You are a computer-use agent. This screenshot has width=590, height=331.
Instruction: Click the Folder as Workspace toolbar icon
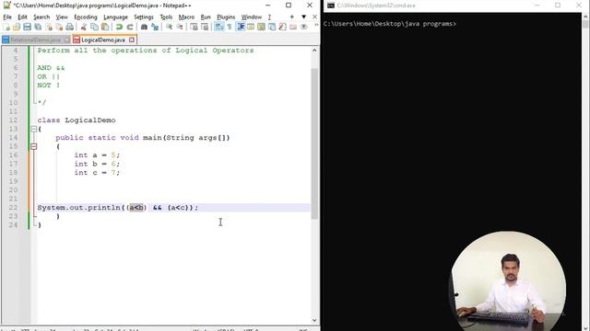(x=293, y=27)
